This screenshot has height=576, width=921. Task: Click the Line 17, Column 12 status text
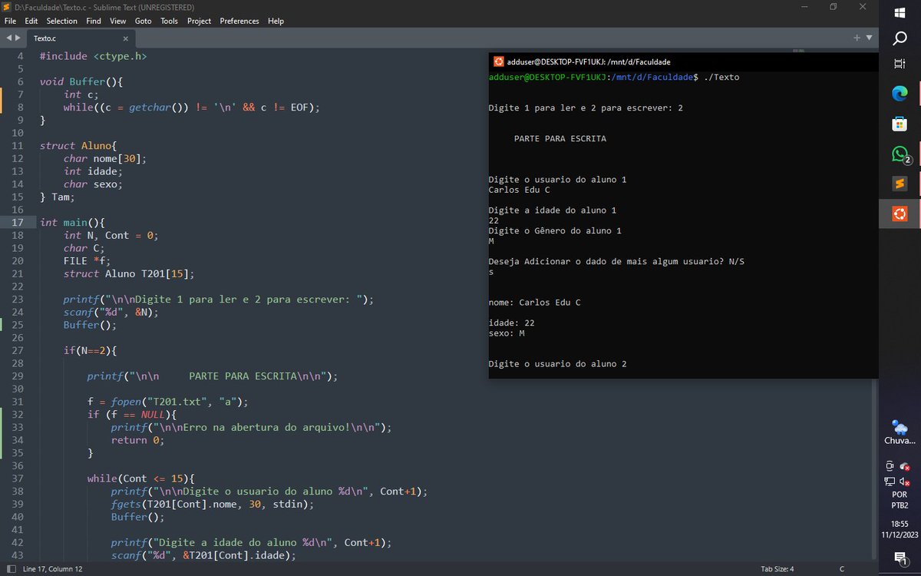[53, 568]
